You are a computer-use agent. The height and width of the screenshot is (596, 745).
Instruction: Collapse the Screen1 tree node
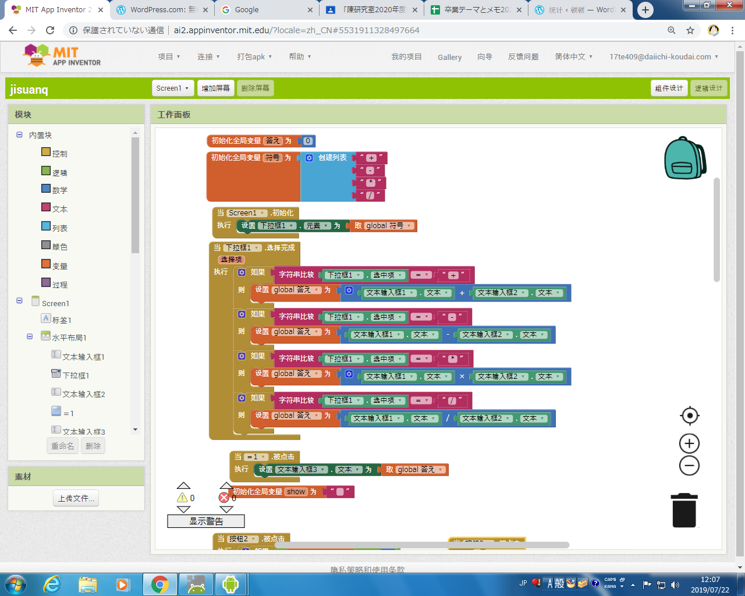19,301
